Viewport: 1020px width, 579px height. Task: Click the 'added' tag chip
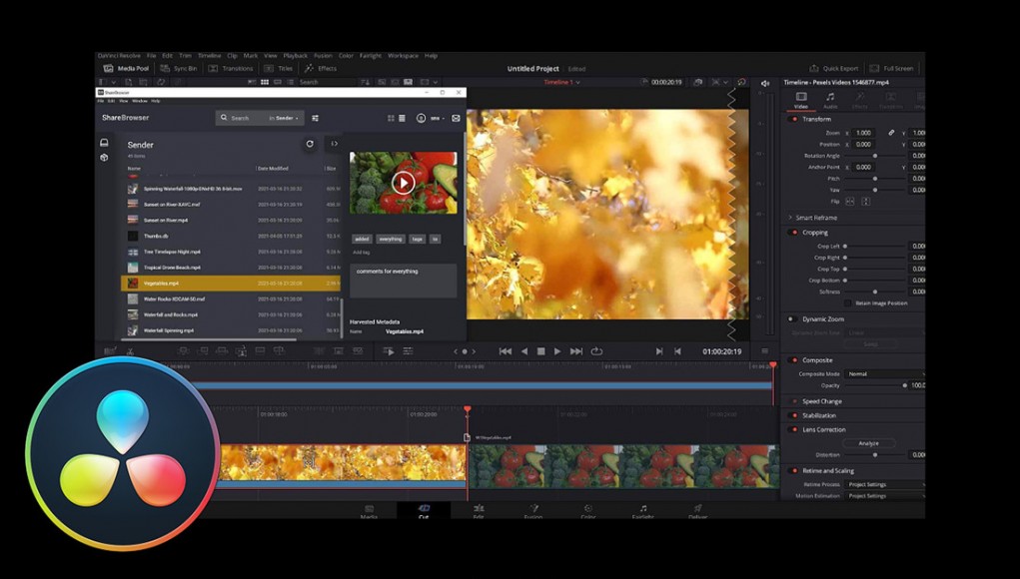click(x=363, y=240)
